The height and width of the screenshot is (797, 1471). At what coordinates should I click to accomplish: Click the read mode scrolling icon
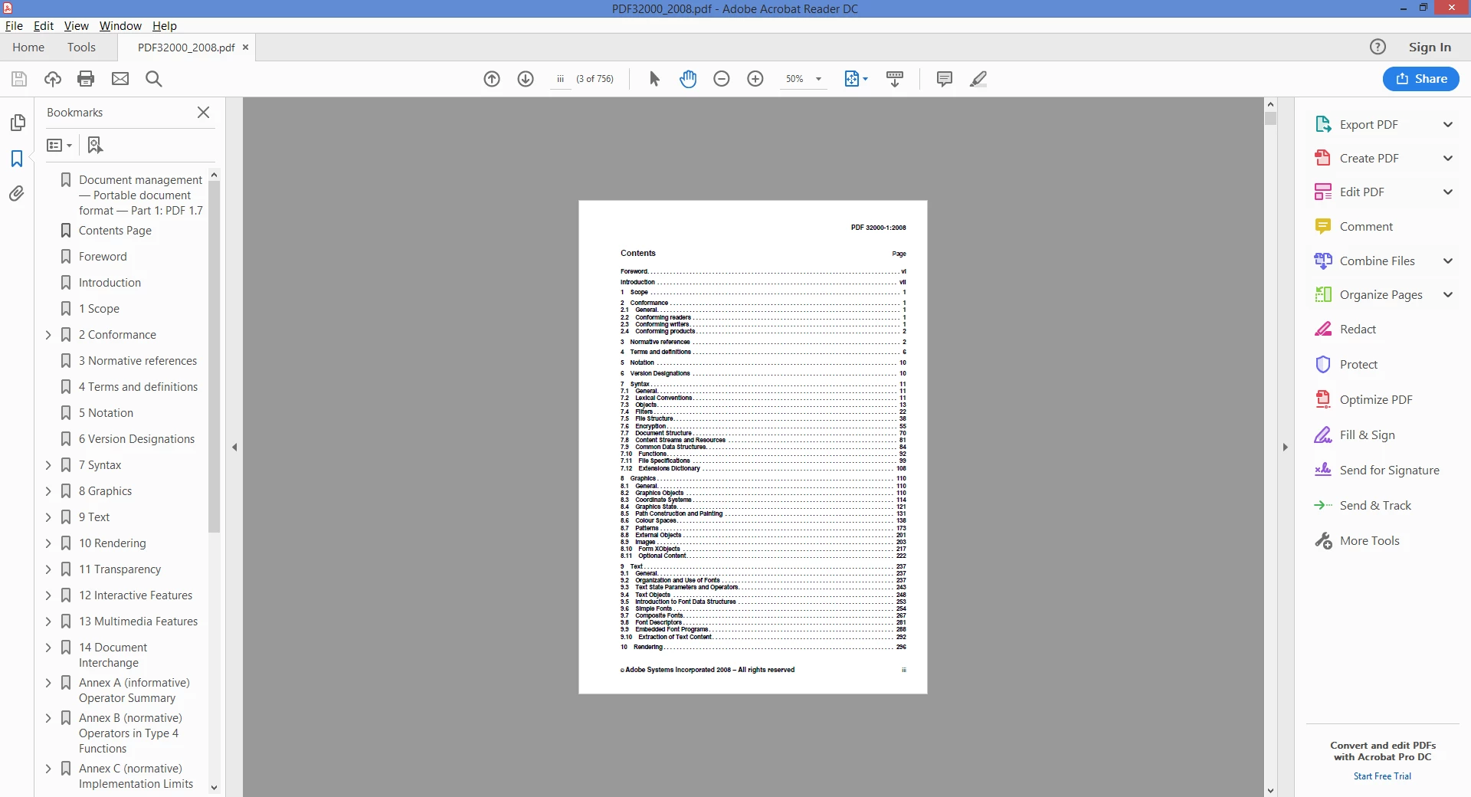(x=895, y=79)
